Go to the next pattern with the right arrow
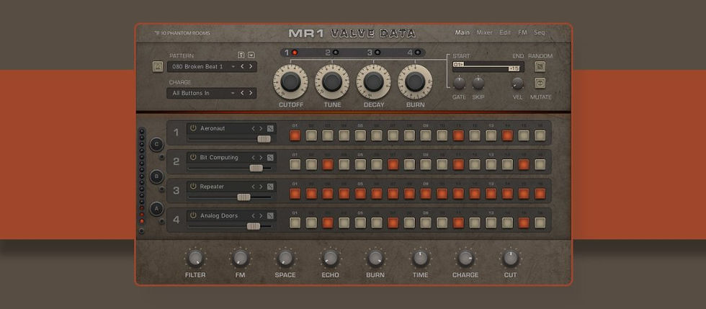This screenshot has width=706, height=309. point(251,67)
